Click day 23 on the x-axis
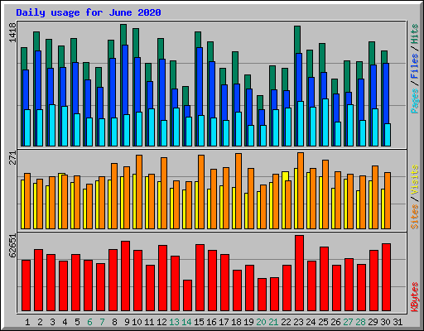Image resolution: width=424 pixels, height=331 pixels. pos(298,322)
